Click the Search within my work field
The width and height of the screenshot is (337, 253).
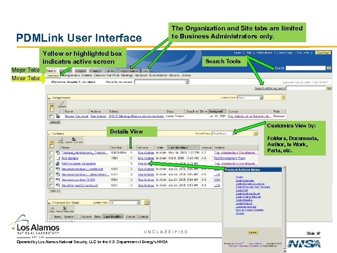(x=306, y=88)
